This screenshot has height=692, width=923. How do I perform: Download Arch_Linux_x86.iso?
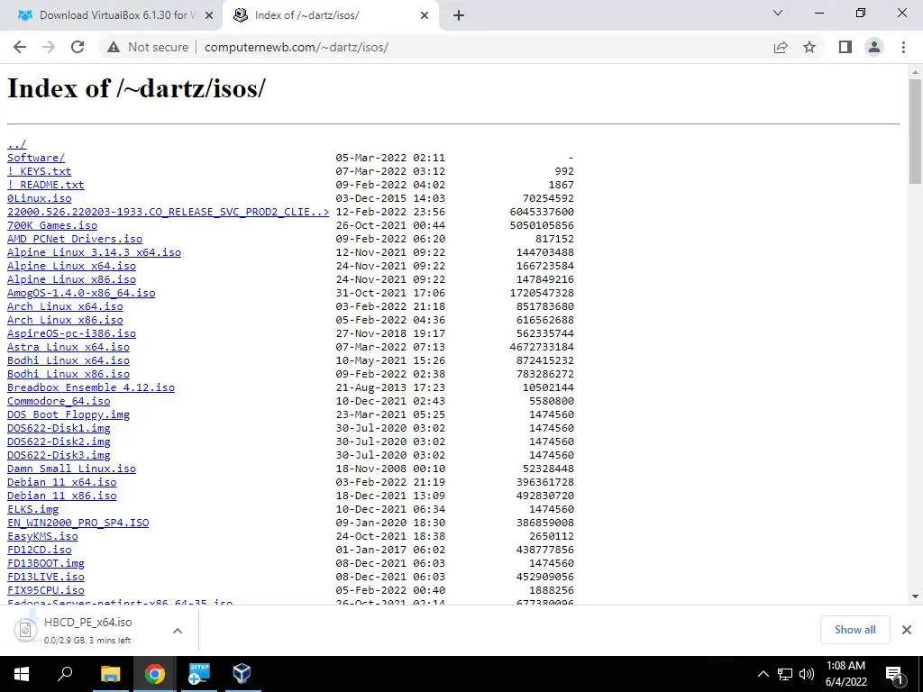pos(65,320)
